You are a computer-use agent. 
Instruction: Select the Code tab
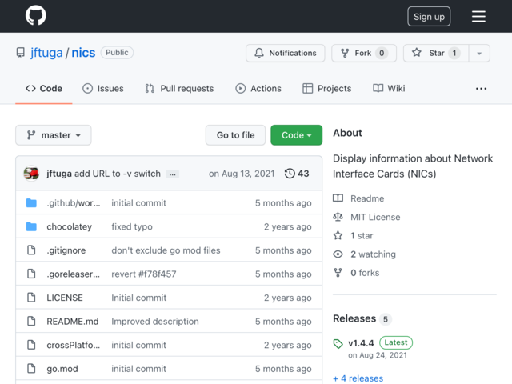tap(44, 89)
